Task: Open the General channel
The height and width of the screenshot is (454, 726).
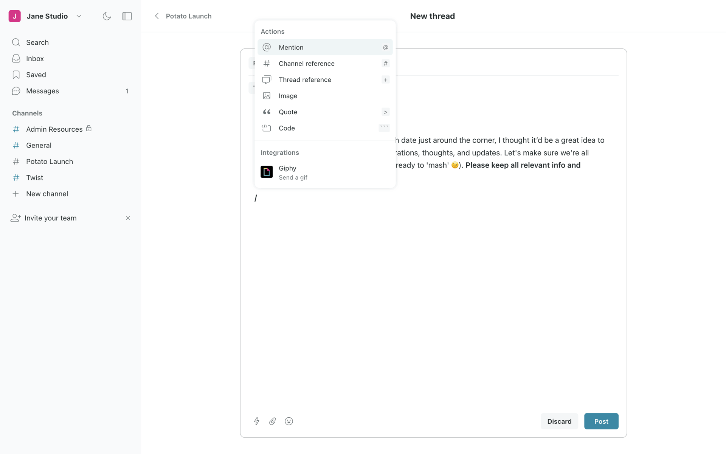Action: click(x=70, y=145)
